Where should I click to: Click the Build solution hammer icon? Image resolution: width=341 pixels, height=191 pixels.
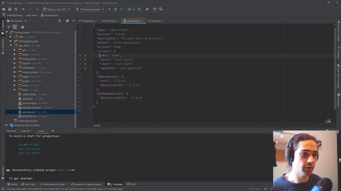coord(37,10)
